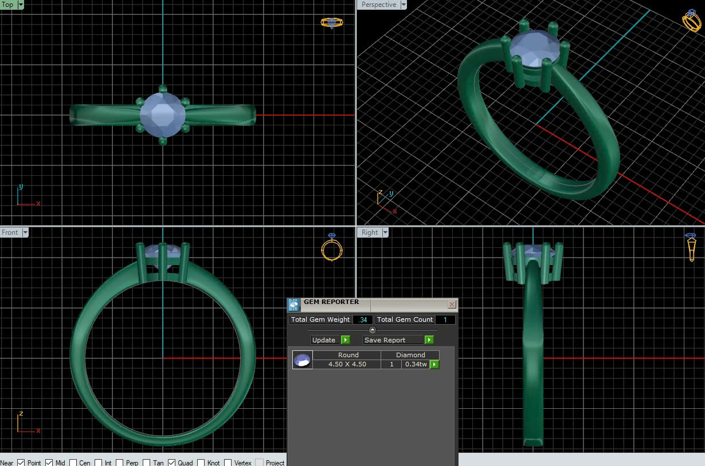
Task: Toggle the Mid osnap checkbox
Action: (x=49, y=463)
